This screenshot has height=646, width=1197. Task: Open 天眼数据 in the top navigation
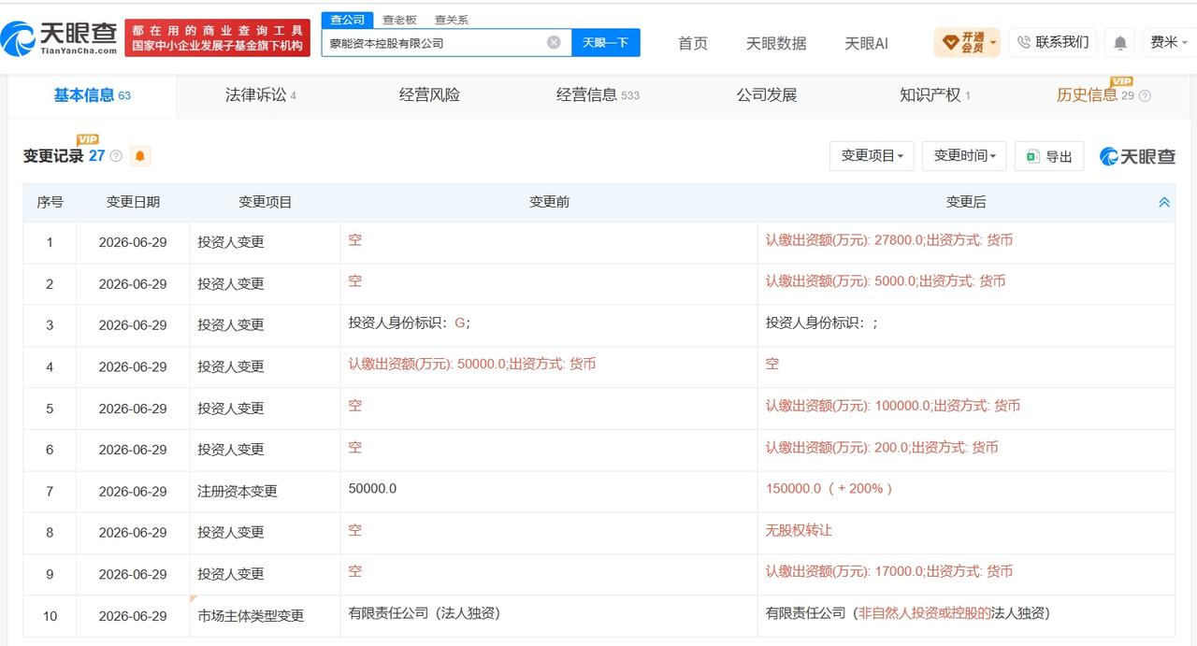click(776, 43)
